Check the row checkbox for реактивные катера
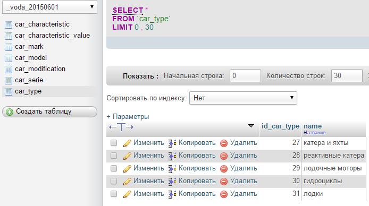Image resolution: width=369 pixels, height=206 pixels. point(114,156)
